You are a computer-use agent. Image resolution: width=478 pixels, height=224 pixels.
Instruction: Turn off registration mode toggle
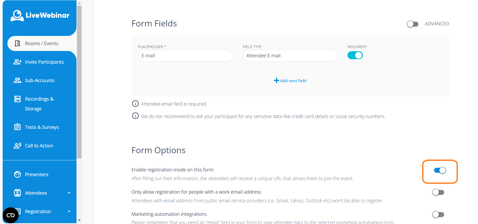click(440, 170)
